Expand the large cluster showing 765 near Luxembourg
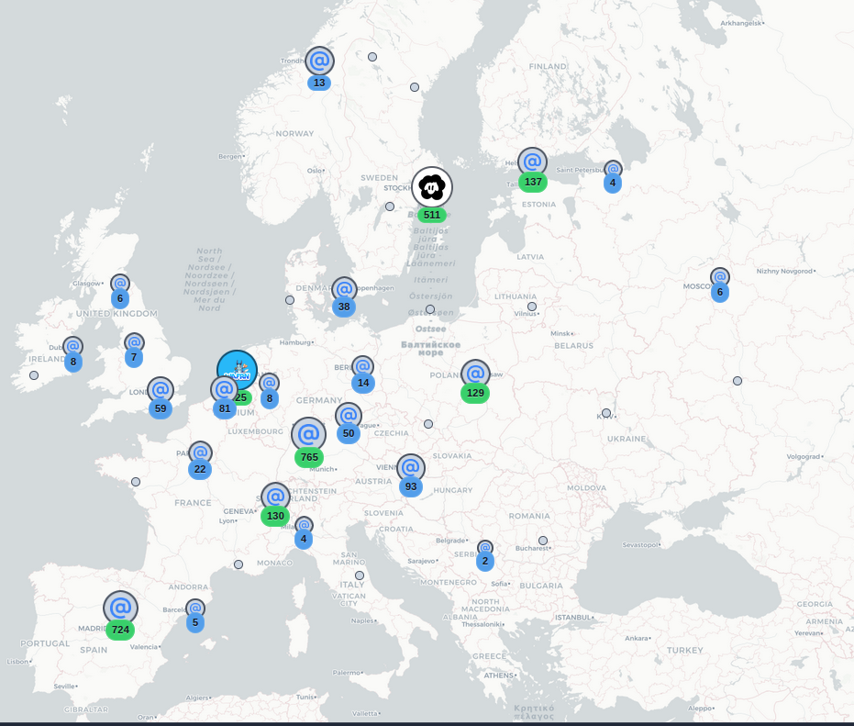This screenshot has width=854, height=726. coord(306,434)
